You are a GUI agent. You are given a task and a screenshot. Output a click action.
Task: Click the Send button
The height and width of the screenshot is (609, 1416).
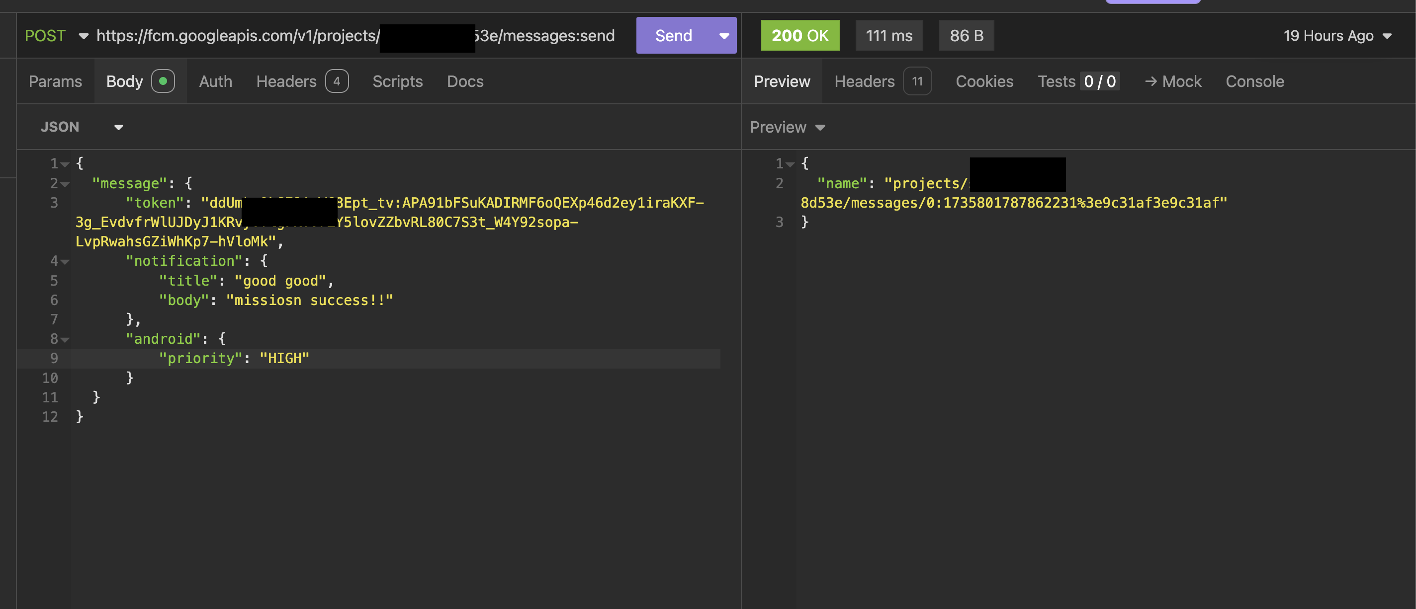tap(673, 36)
